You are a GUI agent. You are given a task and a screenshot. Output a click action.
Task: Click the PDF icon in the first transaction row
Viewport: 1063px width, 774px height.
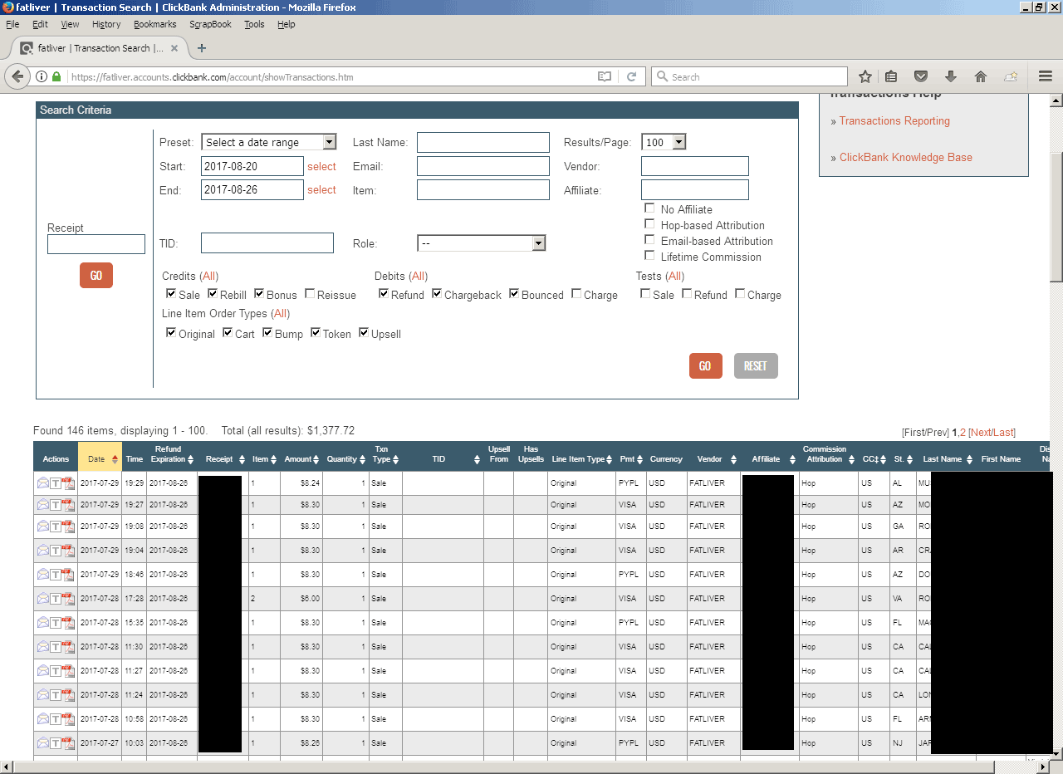coord(69,483)
